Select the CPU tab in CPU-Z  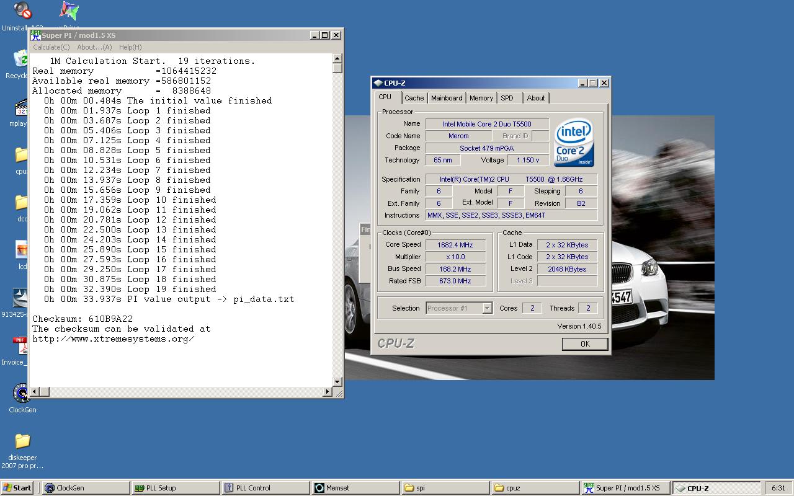point(385,97)
